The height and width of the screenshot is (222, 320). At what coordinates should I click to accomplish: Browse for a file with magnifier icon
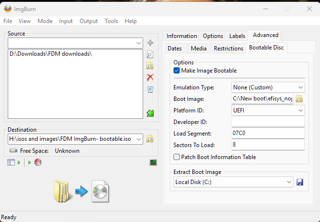(150, 54)
